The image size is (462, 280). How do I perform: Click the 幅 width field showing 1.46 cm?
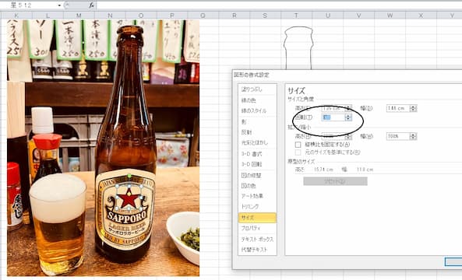398,108
